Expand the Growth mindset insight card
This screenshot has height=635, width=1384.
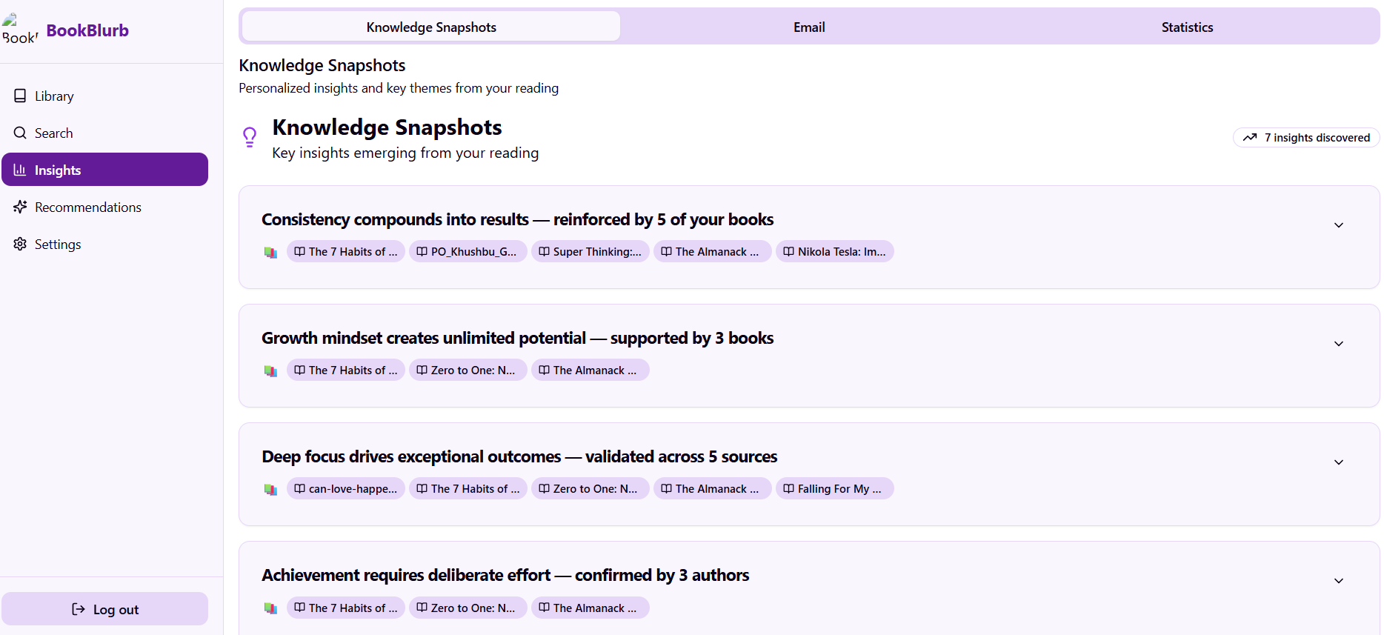coord(1338,344)
